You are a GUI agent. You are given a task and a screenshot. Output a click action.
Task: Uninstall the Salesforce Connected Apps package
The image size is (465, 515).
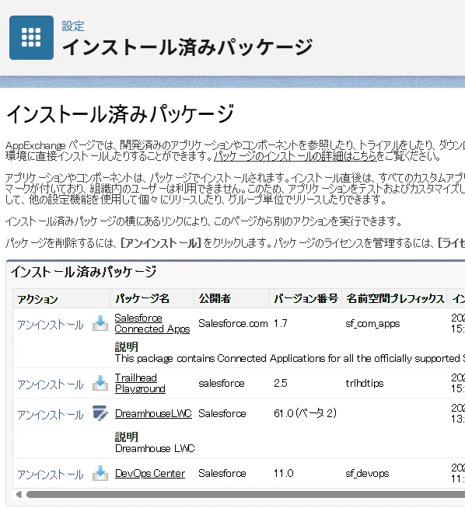[x=51, y=325]
